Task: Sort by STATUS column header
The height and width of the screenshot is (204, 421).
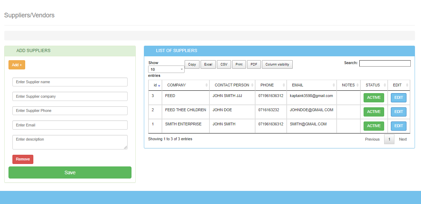Action: click(372, 85)
